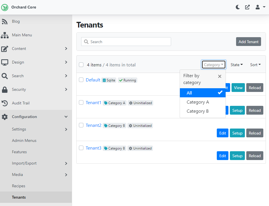Check the Default tenant checkbox
269x206 pixels.
coord(81,80)
